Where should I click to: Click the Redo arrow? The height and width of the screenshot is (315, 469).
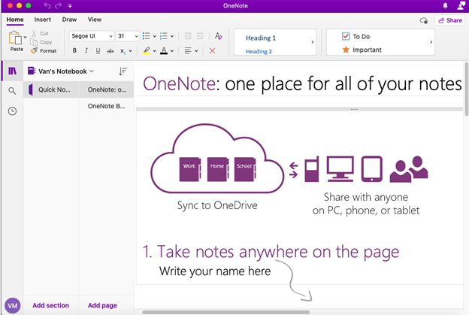coord(59,5)
